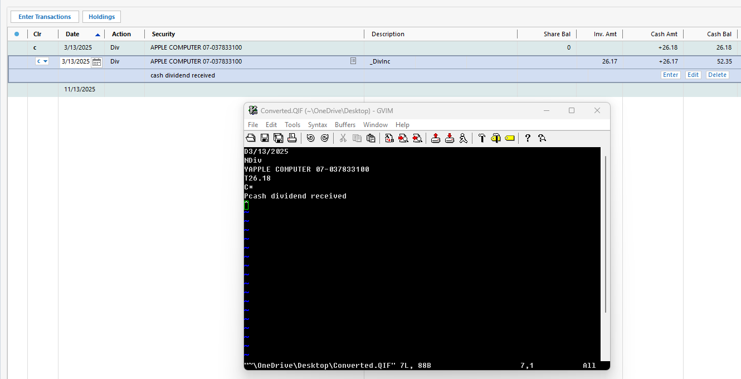Click the line T26.18 in GVIM
This screenshot has height=379, width=741.
[x=257, y=178]
